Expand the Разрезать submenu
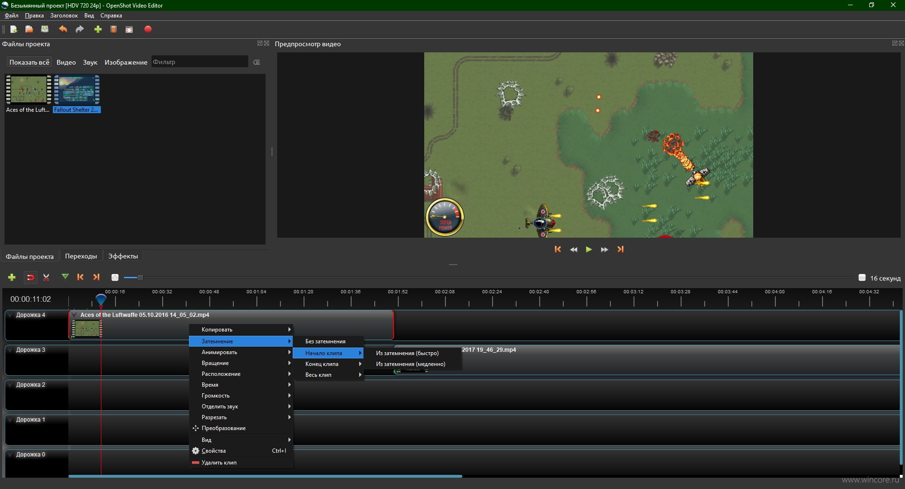Viewport: 905px width, 489px height. [x=241, y=417]
